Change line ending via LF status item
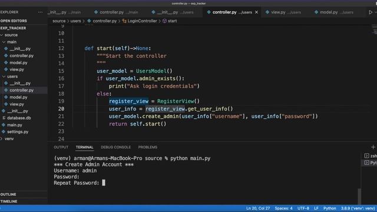The height and width of the screenshot is (212, 377). pyautogui.click(x=316, y=208)
